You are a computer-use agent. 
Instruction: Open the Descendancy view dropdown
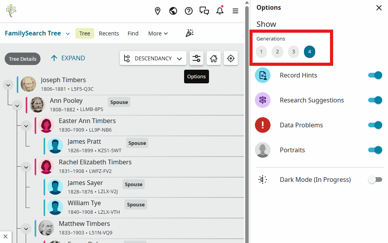click(153, 58)
